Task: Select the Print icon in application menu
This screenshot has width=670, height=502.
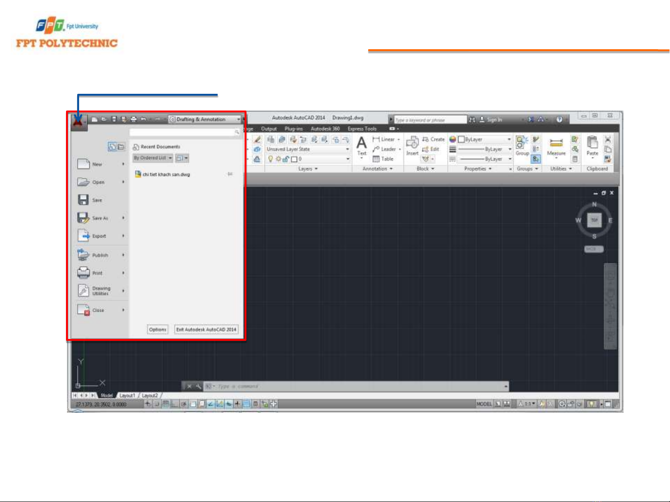Action: click(x=83, y=273)
